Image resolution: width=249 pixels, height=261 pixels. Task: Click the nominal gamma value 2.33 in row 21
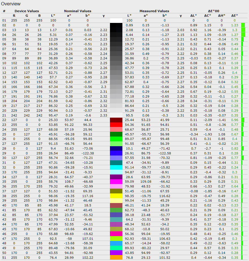(x=103, y=115)
